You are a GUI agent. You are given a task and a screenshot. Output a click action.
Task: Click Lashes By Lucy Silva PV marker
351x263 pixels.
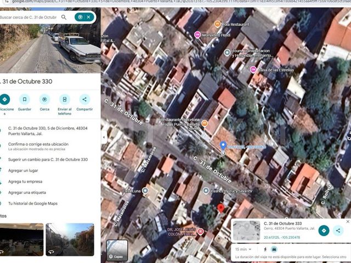[206, 191]
